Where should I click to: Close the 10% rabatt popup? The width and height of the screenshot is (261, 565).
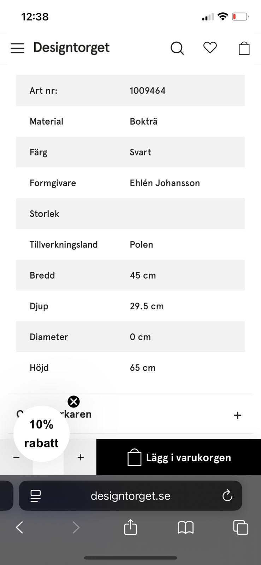73,402
